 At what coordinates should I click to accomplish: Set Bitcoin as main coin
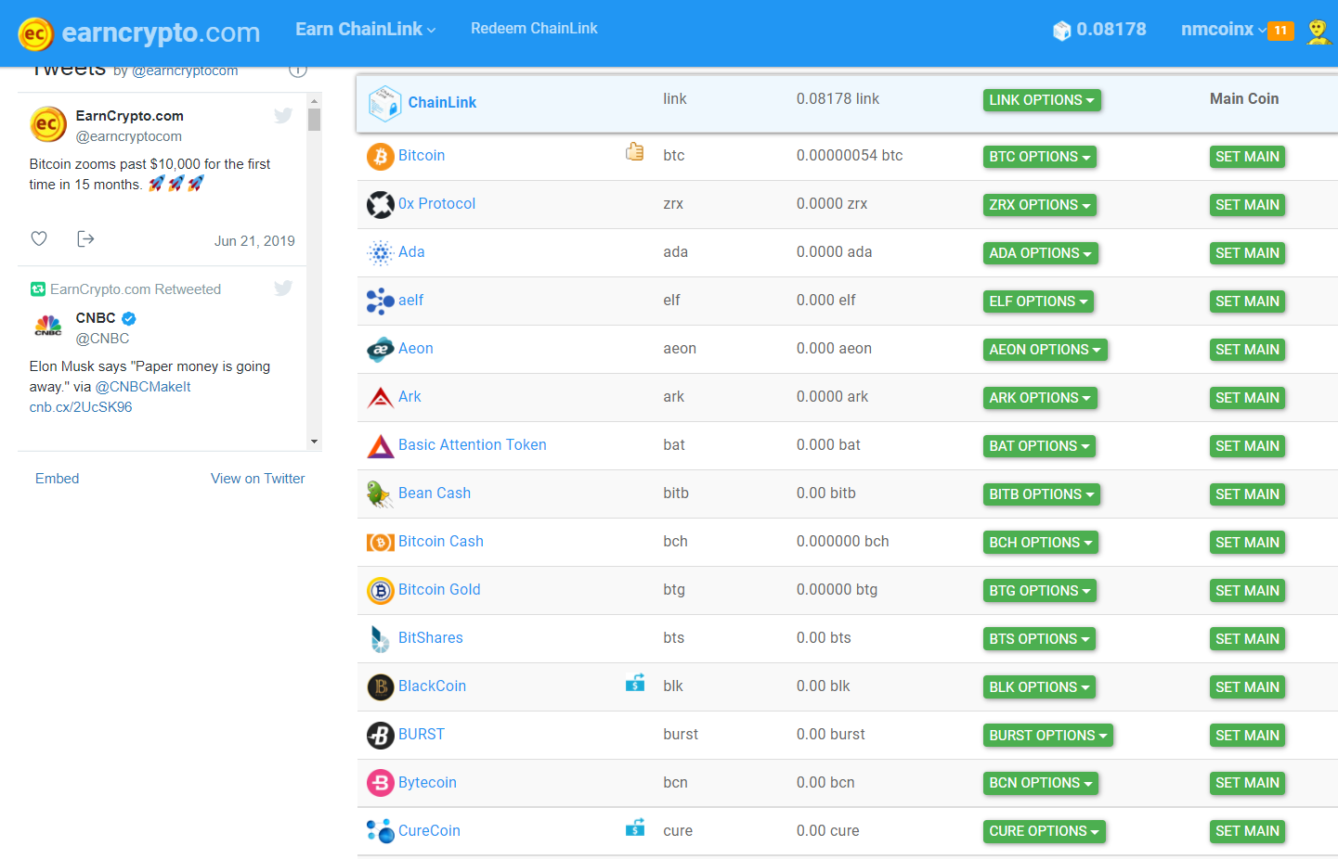click(x=1247, y=157)
